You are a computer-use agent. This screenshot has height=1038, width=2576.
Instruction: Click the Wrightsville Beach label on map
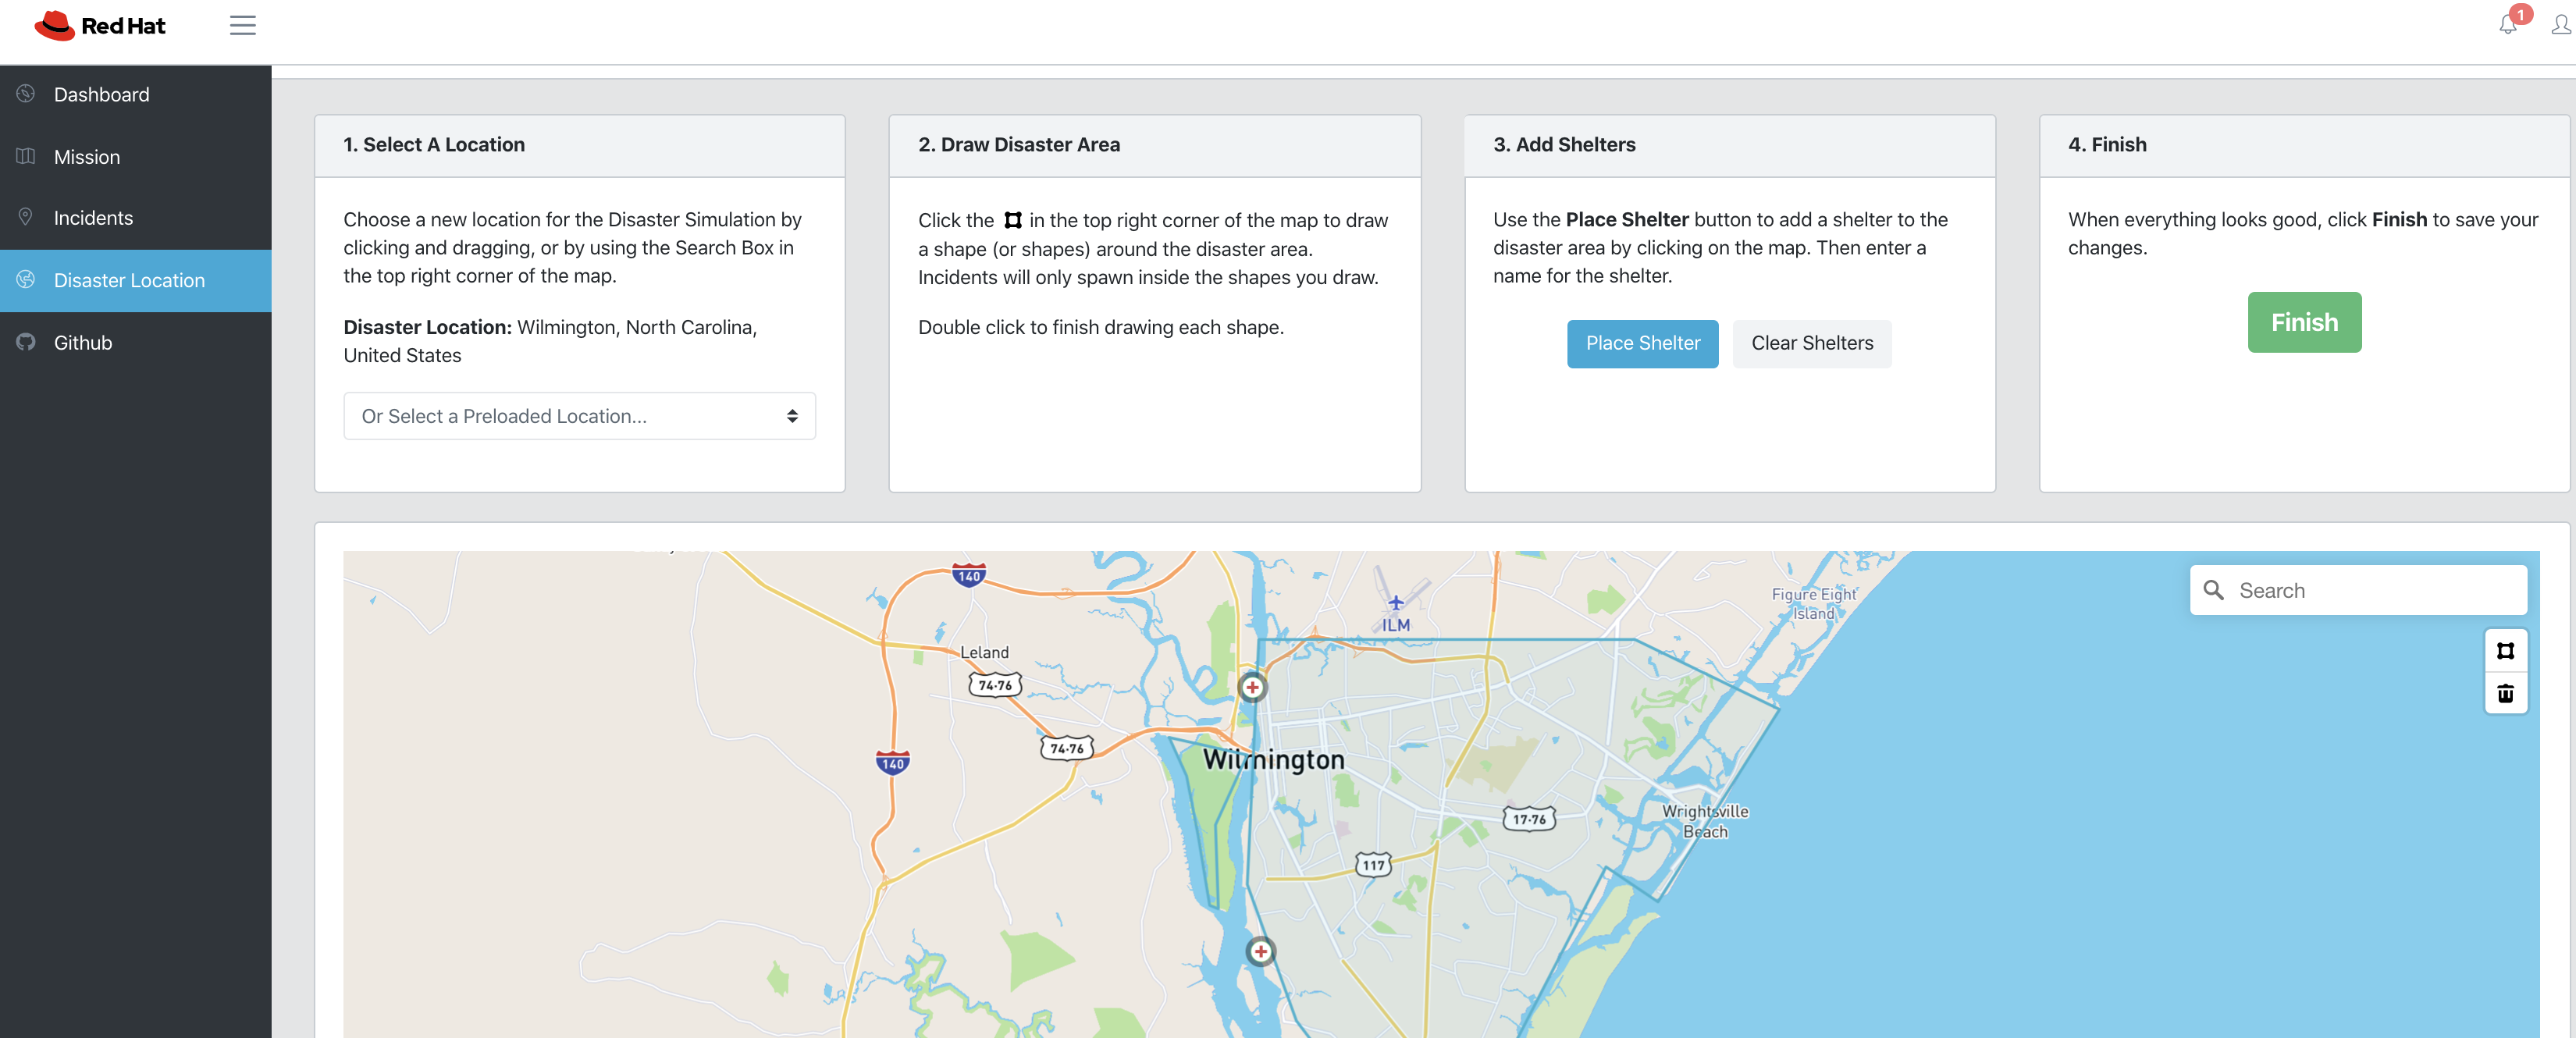[x=1705, y=821]
